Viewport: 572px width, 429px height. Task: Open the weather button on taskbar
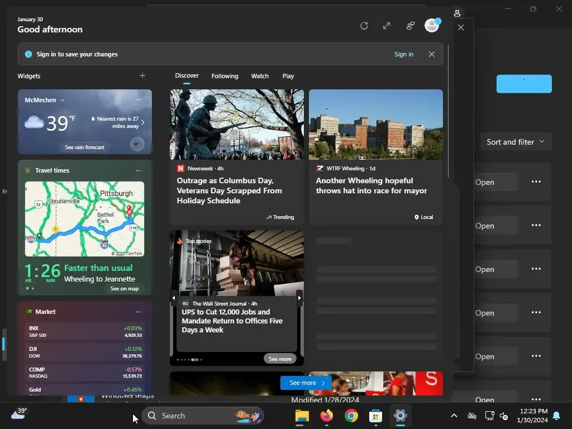click(x=19, y=414)
